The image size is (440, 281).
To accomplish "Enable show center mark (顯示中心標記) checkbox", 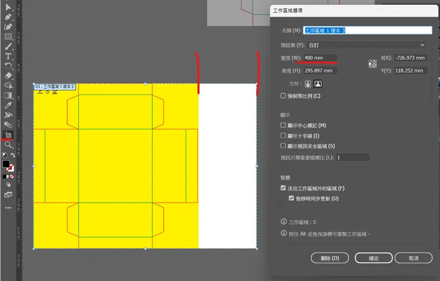I will click(283, 125).
